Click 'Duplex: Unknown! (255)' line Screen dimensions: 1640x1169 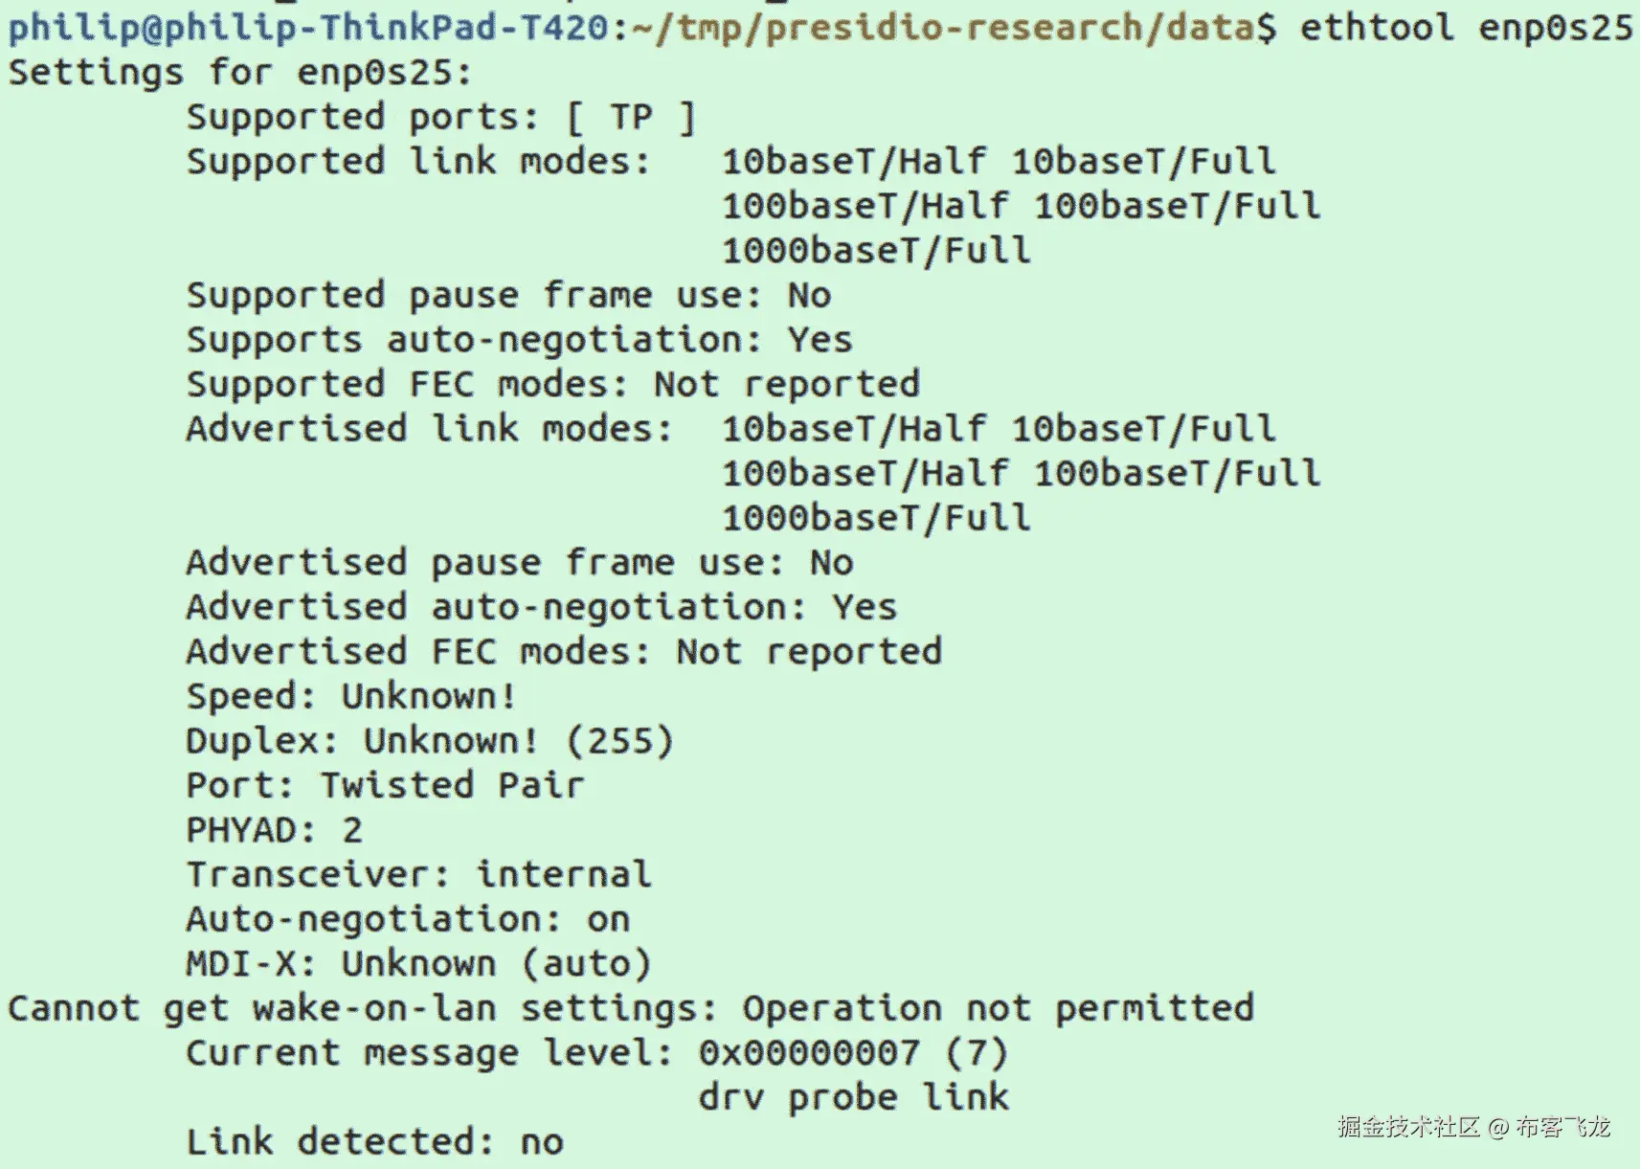coord(430,741)
